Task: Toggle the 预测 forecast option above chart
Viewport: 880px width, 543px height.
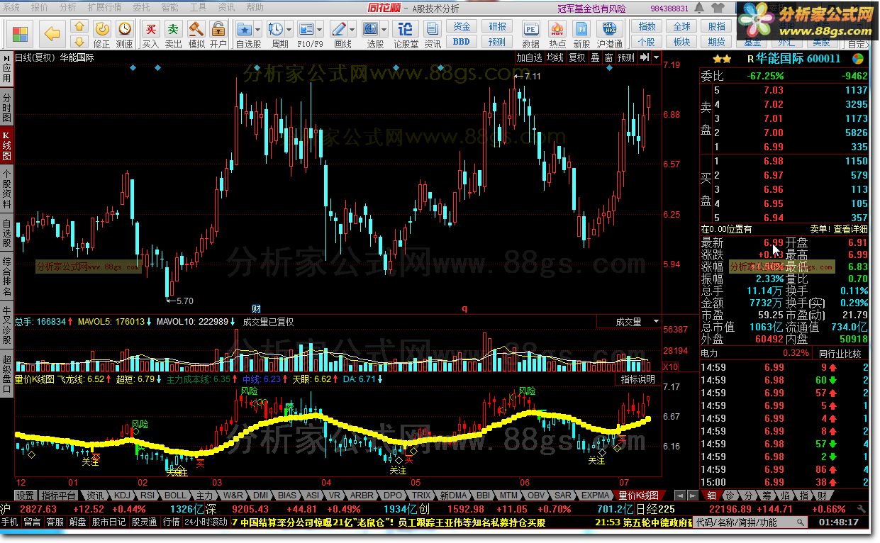Action: [x=626, y=57]
